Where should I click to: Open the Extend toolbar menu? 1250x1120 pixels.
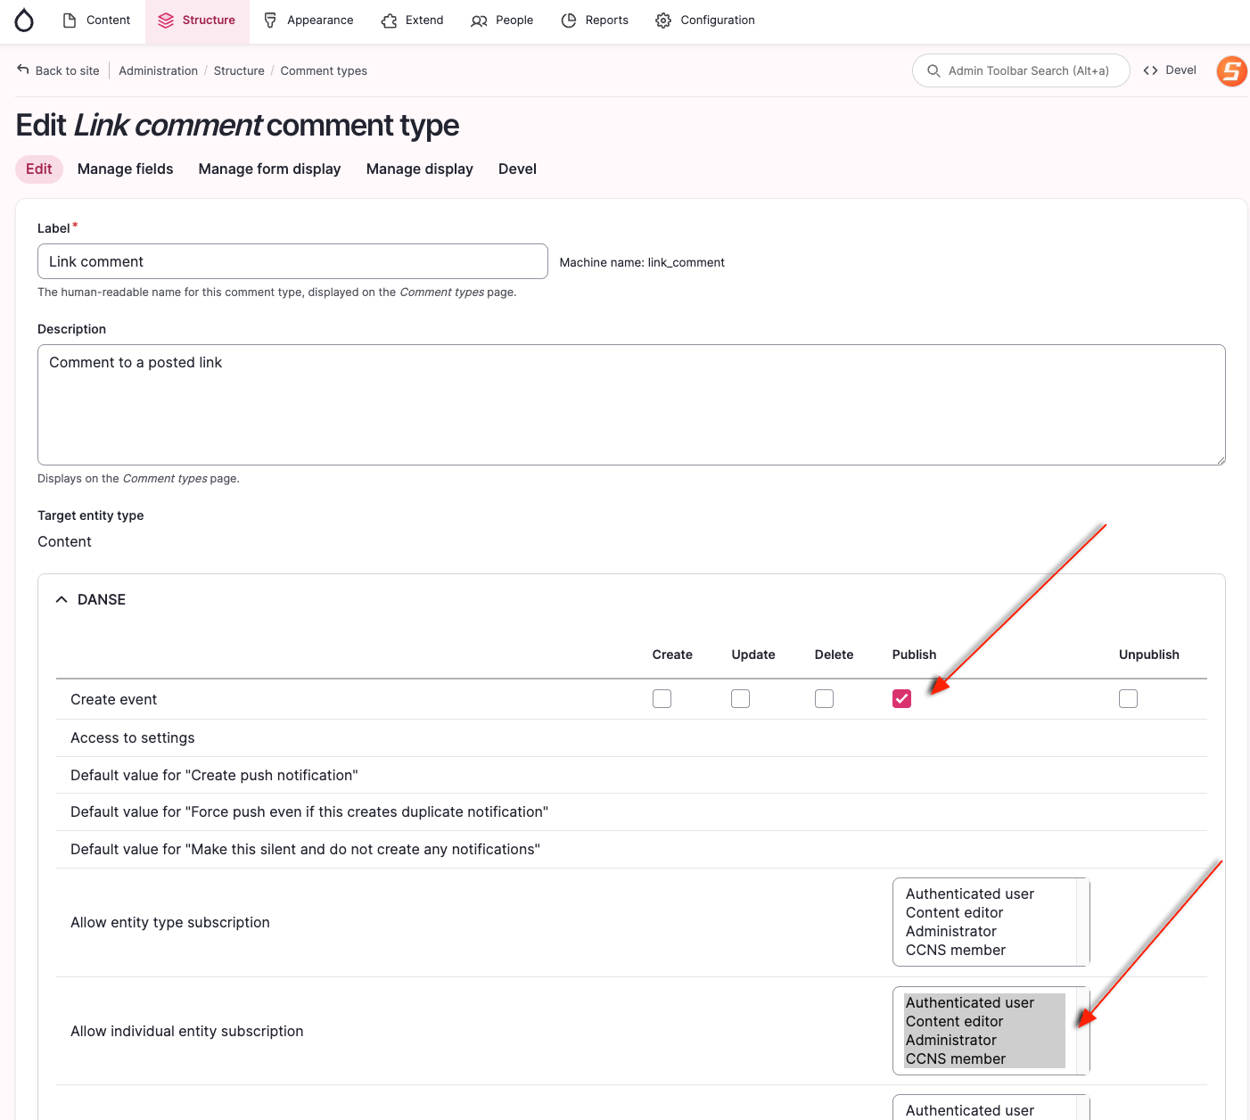click(x=412, y=21)
